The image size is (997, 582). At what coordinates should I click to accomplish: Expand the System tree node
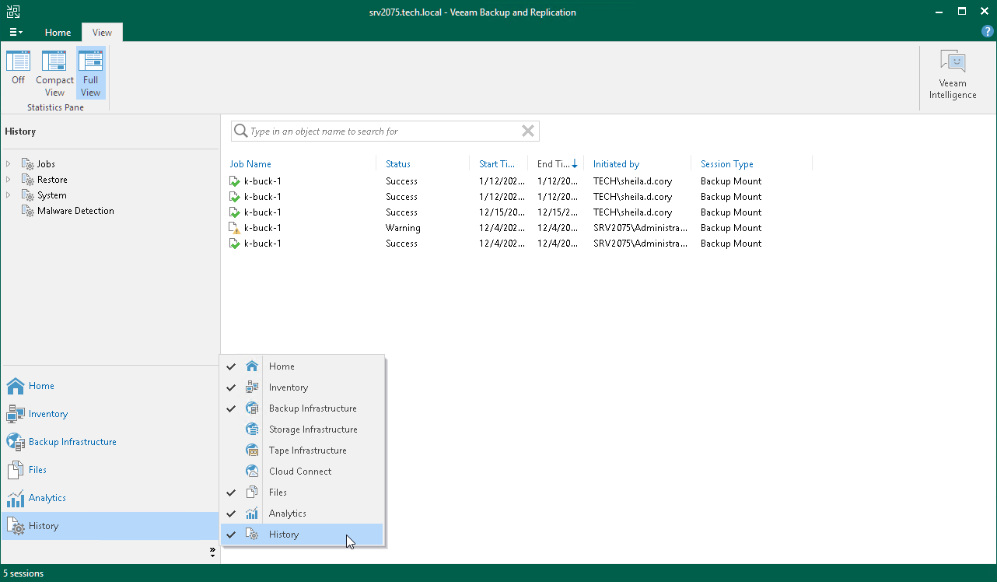coord(9,195)
